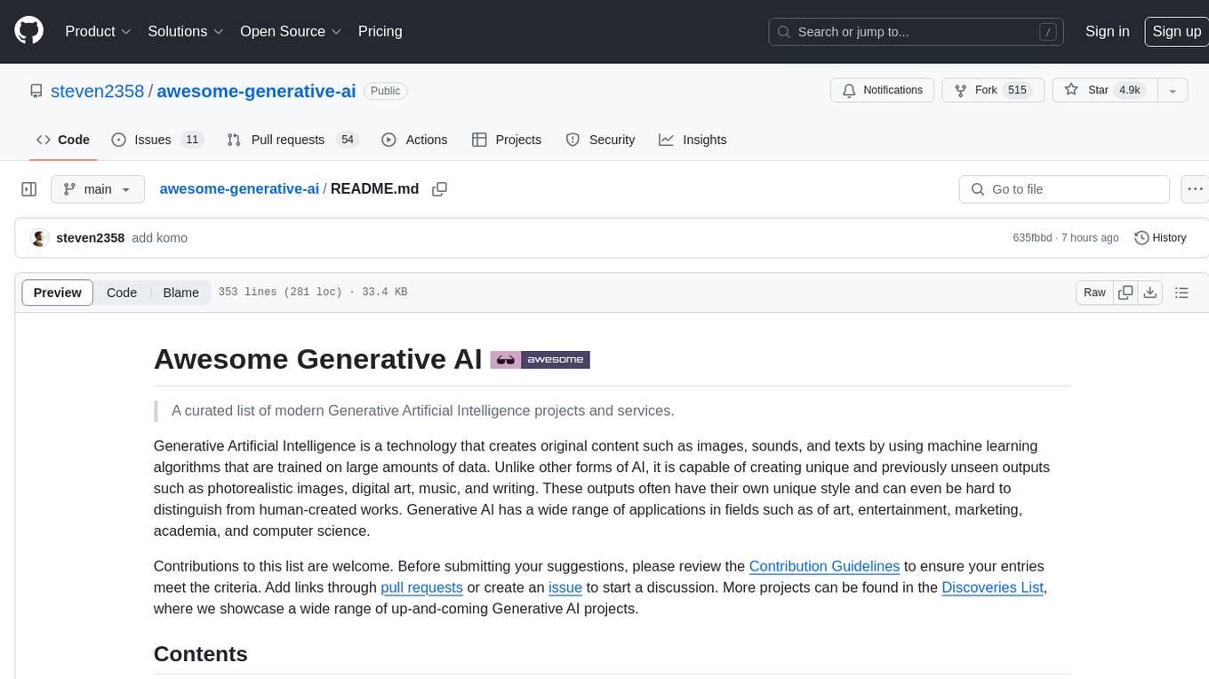The height and width of the screenshot is (679, 1209).
Task: Switch to the Pull requests tab
Action: click(x=292, y=140)
